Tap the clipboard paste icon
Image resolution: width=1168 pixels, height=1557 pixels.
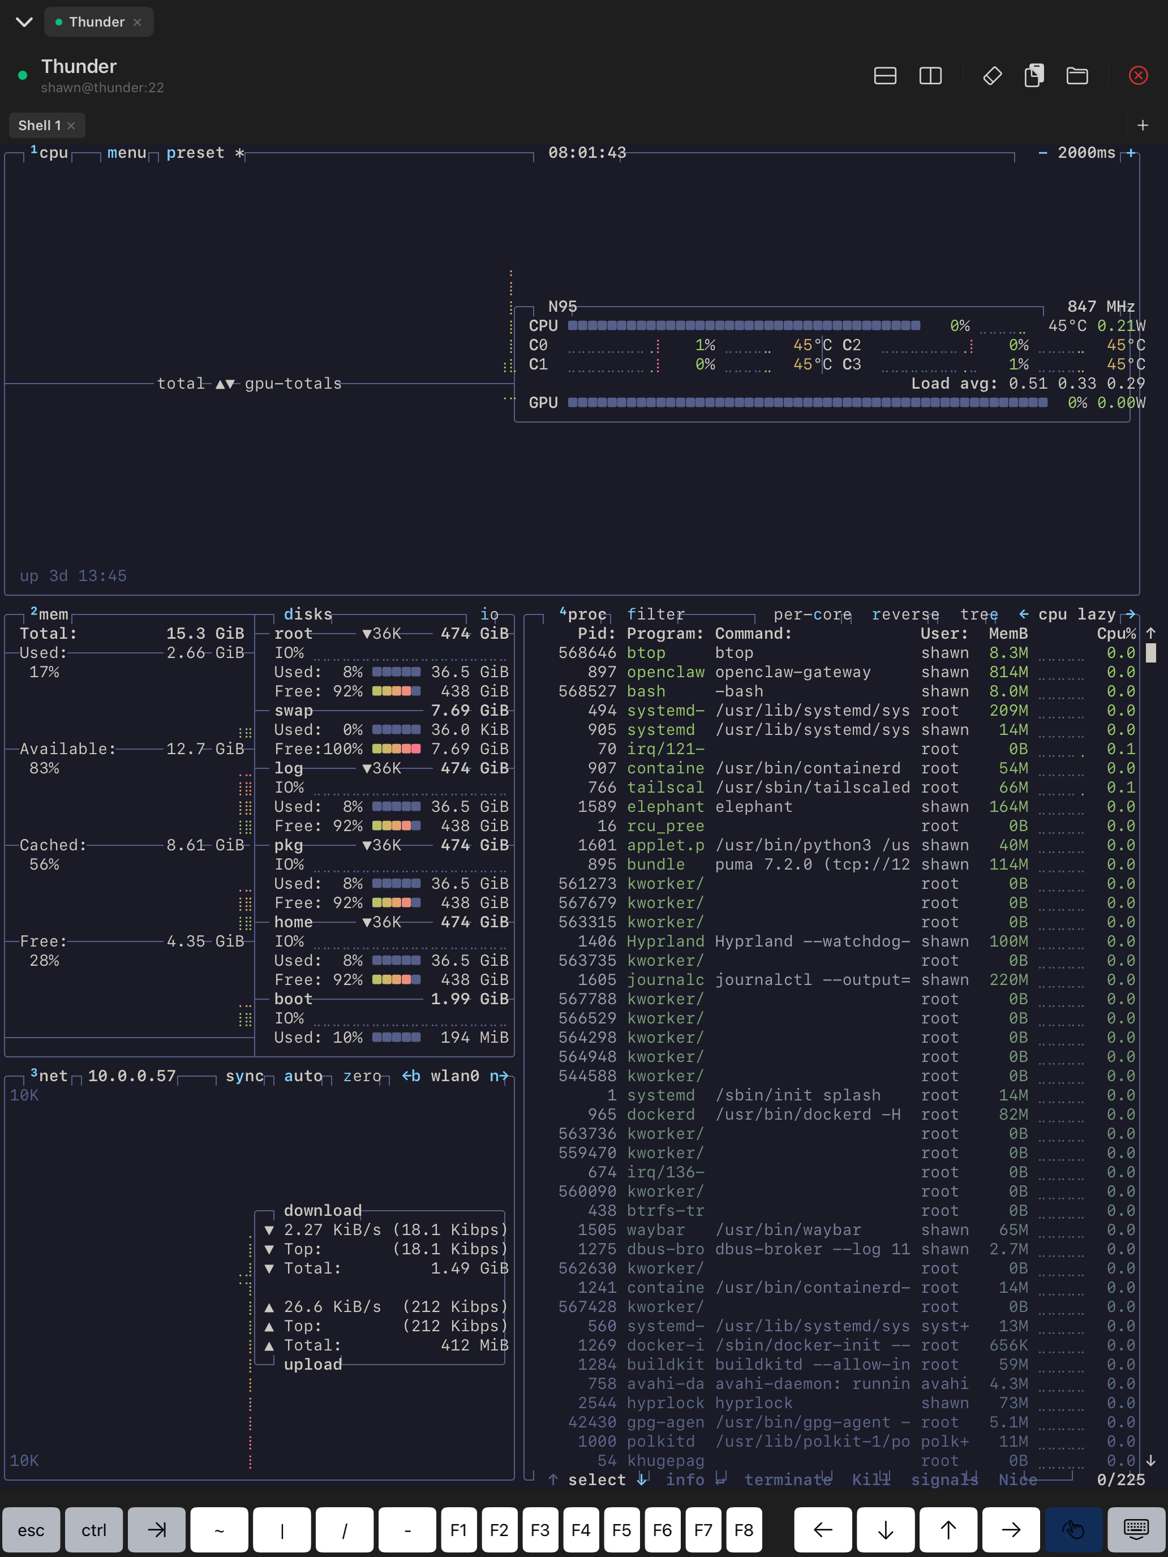pyautogui.click(x=1034, y=75)
